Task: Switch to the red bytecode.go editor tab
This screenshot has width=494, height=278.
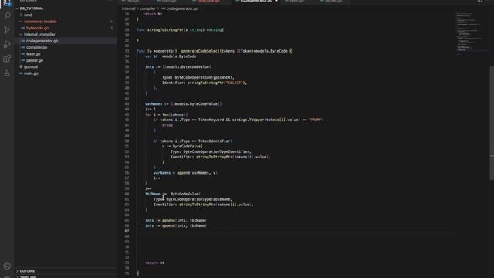Action: pos(209,2)
